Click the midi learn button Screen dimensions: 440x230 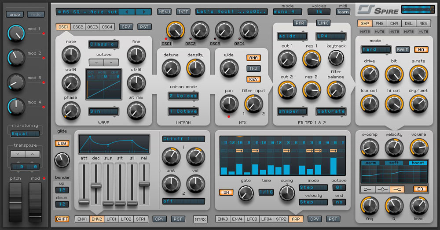(x=343, y=12)
